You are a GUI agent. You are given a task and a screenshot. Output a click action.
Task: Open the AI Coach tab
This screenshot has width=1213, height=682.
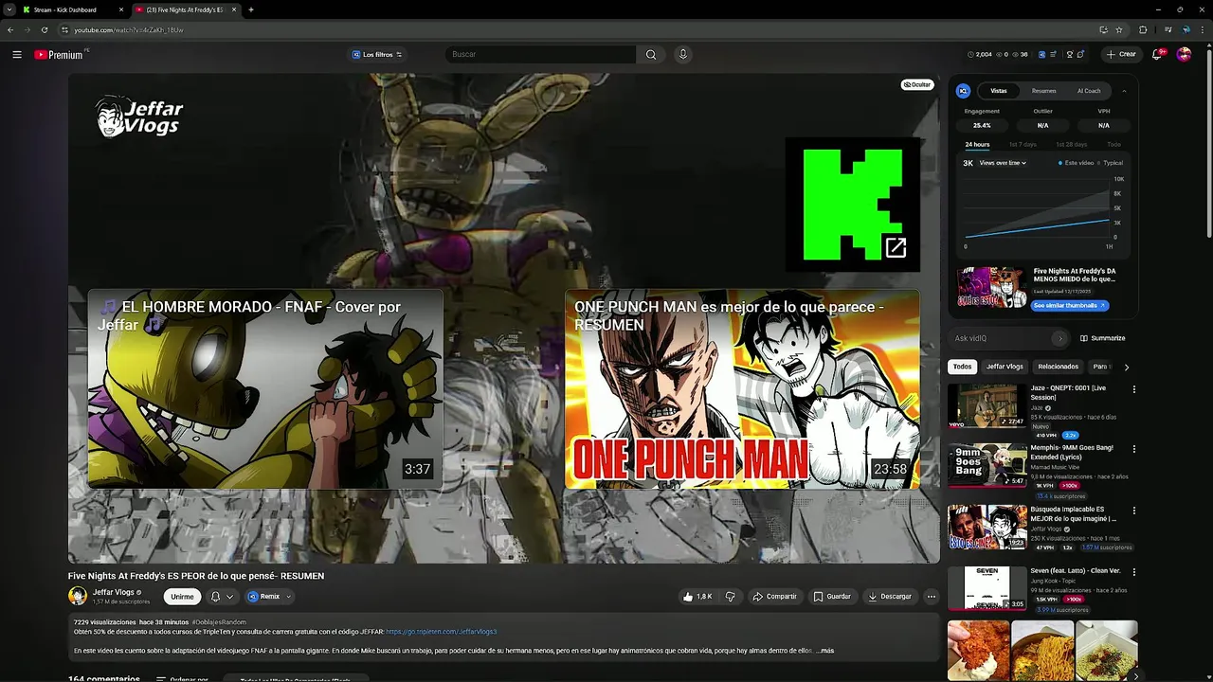(1089, 91)
